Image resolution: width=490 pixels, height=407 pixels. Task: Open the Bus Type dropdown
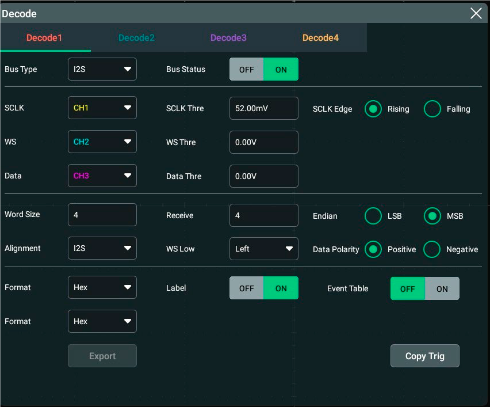pos(102,69)
